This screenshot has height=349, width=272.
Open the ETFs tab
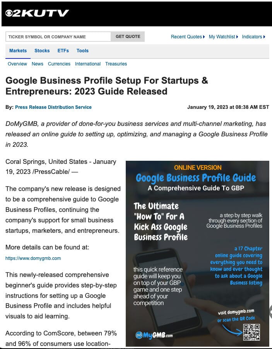click(x=63, y=51)
